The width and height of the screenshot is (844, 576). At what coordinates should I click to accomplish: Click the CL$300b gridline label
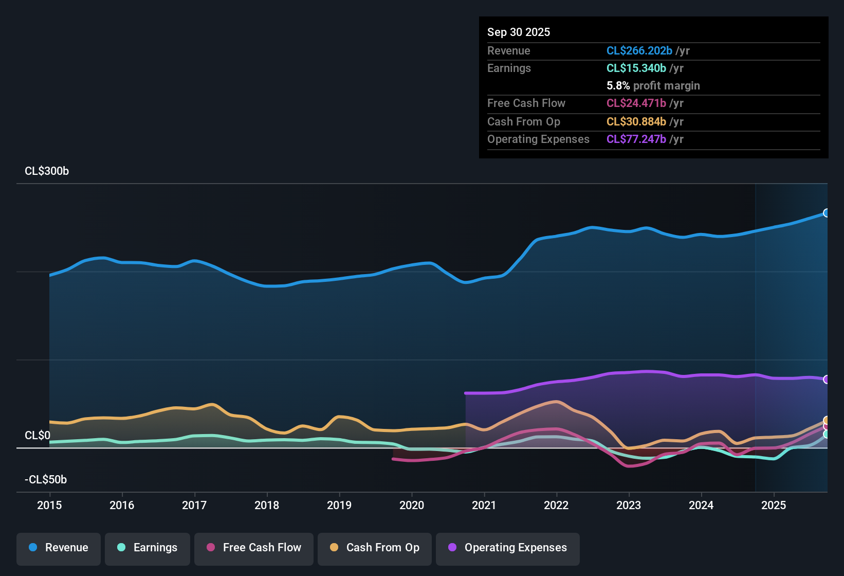tap(46, 171)
